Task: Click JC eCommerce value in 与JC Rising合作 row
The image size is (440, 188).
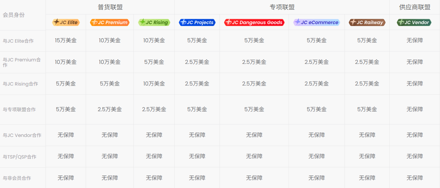Action: click(317, 84)
